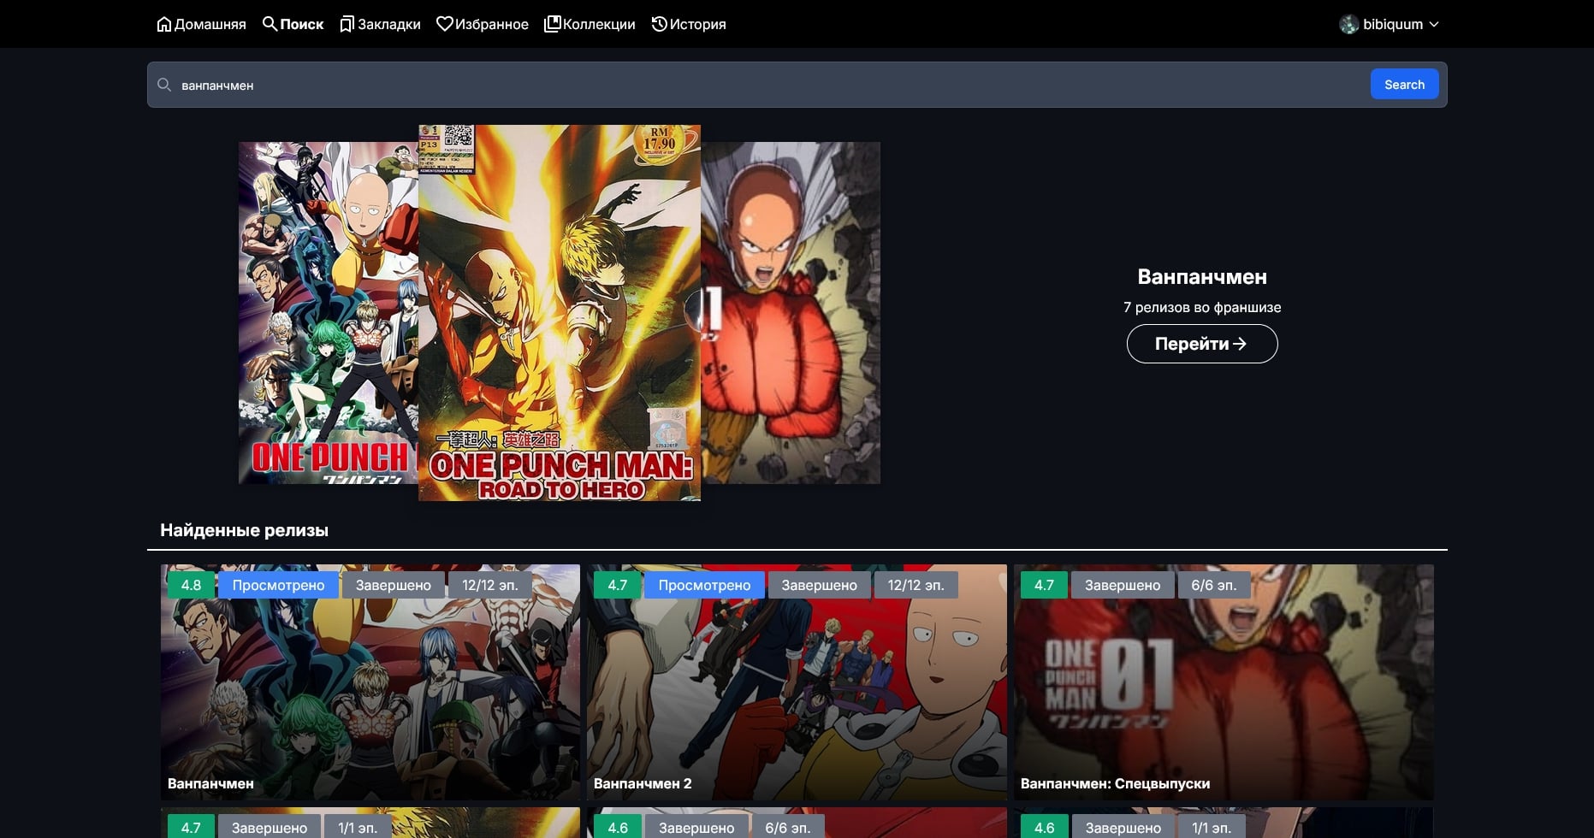Go to the Поиск section

tap(293, 24)
